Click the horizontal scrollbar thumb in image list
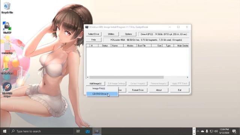 coord(126,77)
